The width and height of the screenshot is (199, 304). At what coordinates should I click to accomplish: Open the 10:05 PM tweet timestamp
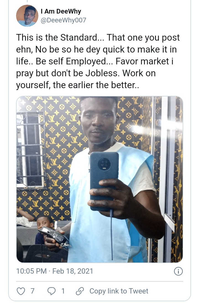pyautogui.click(x=32, y=271)
